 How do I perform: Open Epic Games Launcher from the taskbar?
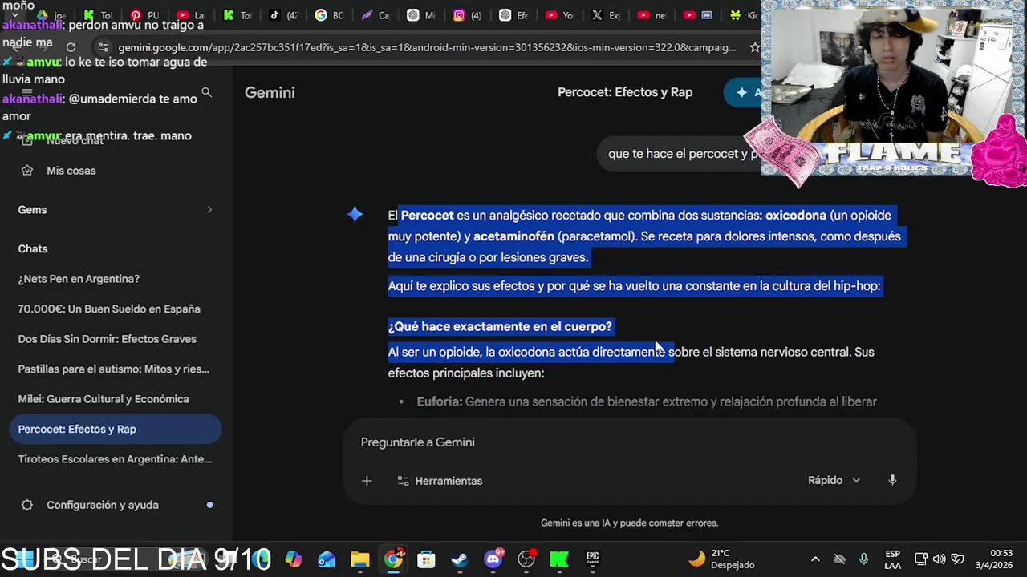click(592, 559)
